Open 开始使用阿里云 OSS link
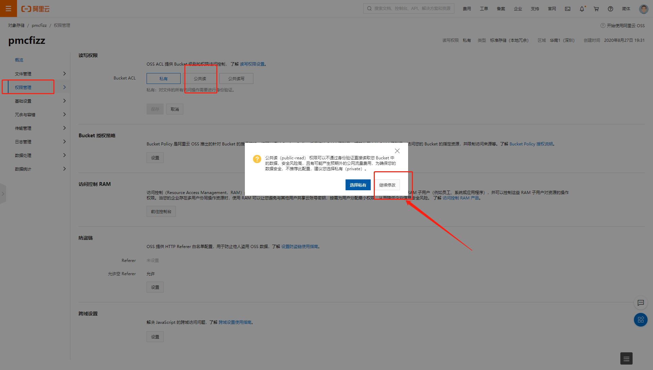 point(623,25)
